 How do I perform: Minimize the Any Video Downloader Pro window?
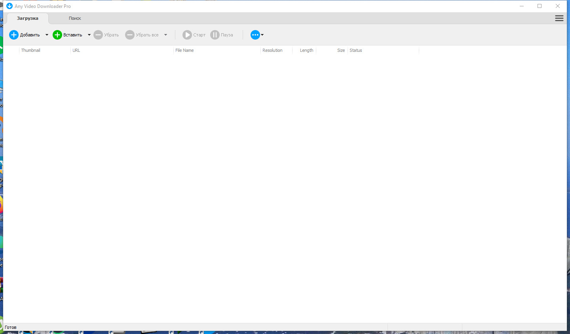click(x=522, y=6)
